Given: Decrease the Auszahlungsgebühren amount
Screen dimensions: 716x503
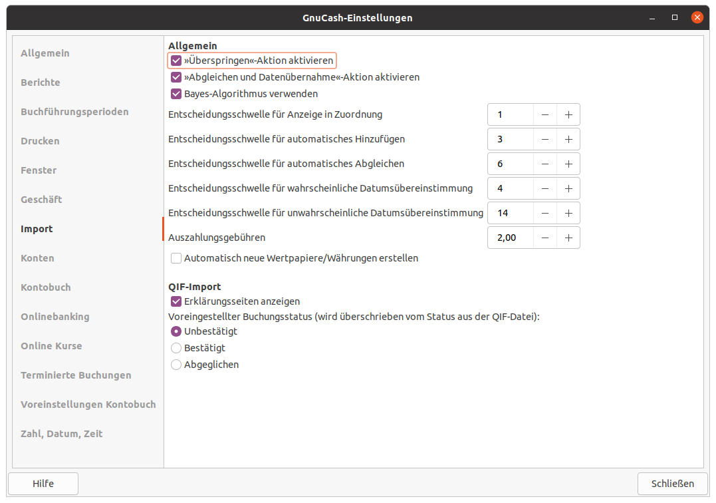Looking at the screenshot, I should 545,238.
